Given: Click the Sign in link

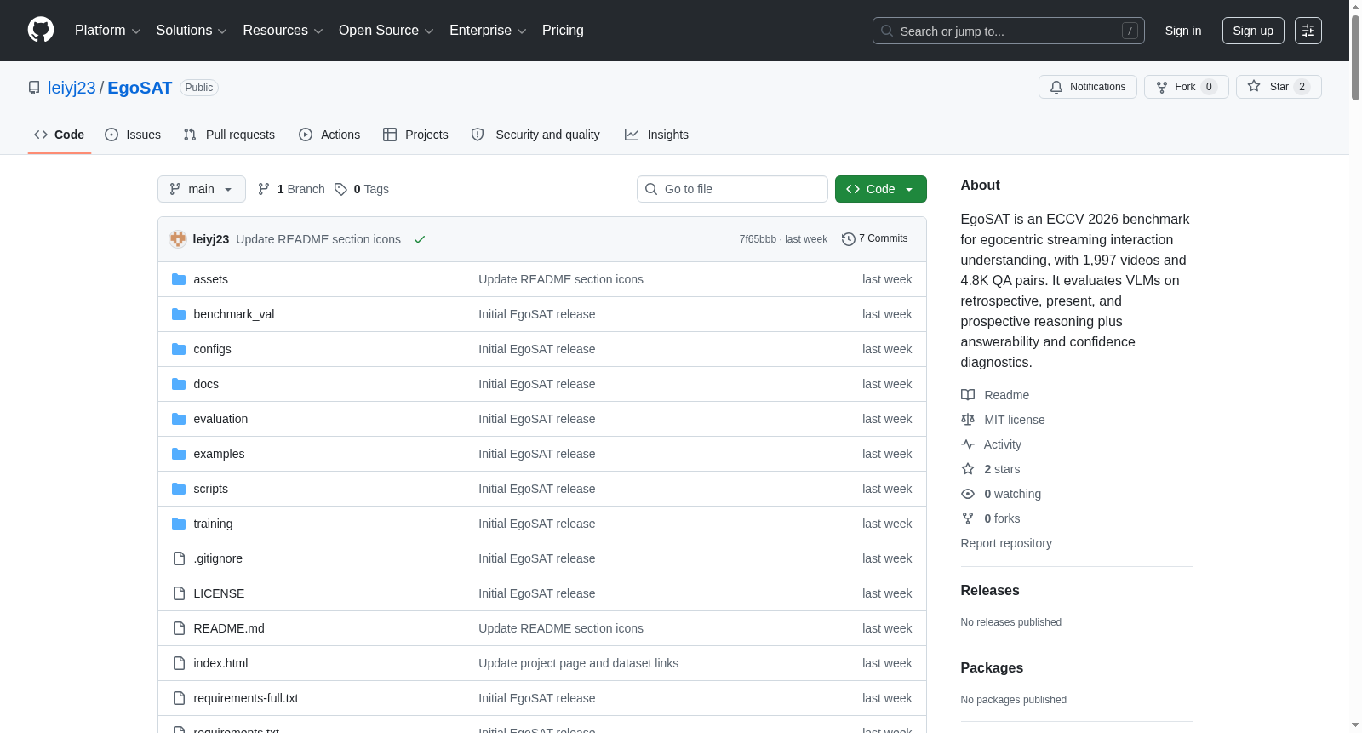Looking at the screenshot, I should coord(1183,31).
